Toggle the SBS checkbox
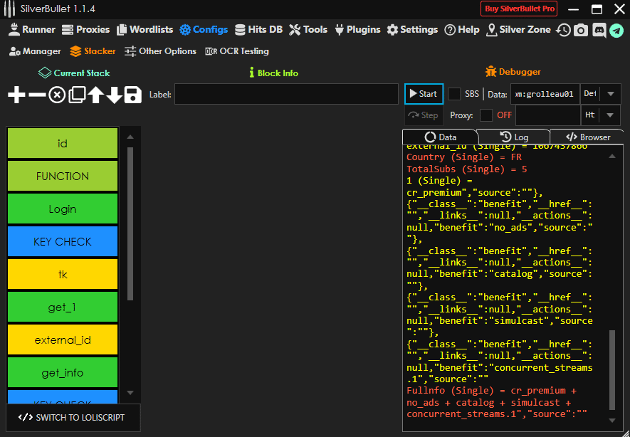Image resolution: width=630 pixels, height=437 pixels. pos(454,94)
